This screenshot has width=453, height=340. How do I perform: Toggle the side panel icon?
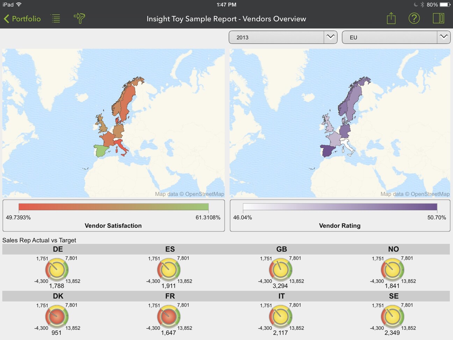pyautogui.click(x=438, y=19)
